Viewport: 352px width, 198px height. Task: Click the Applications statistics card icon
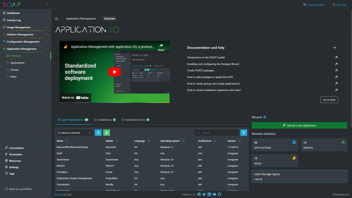click(294, 142)
